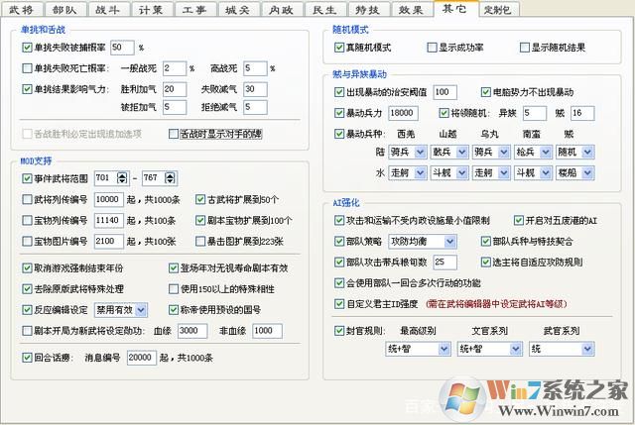Toggle the 回合话痨 checkbox

click(27, 357)
